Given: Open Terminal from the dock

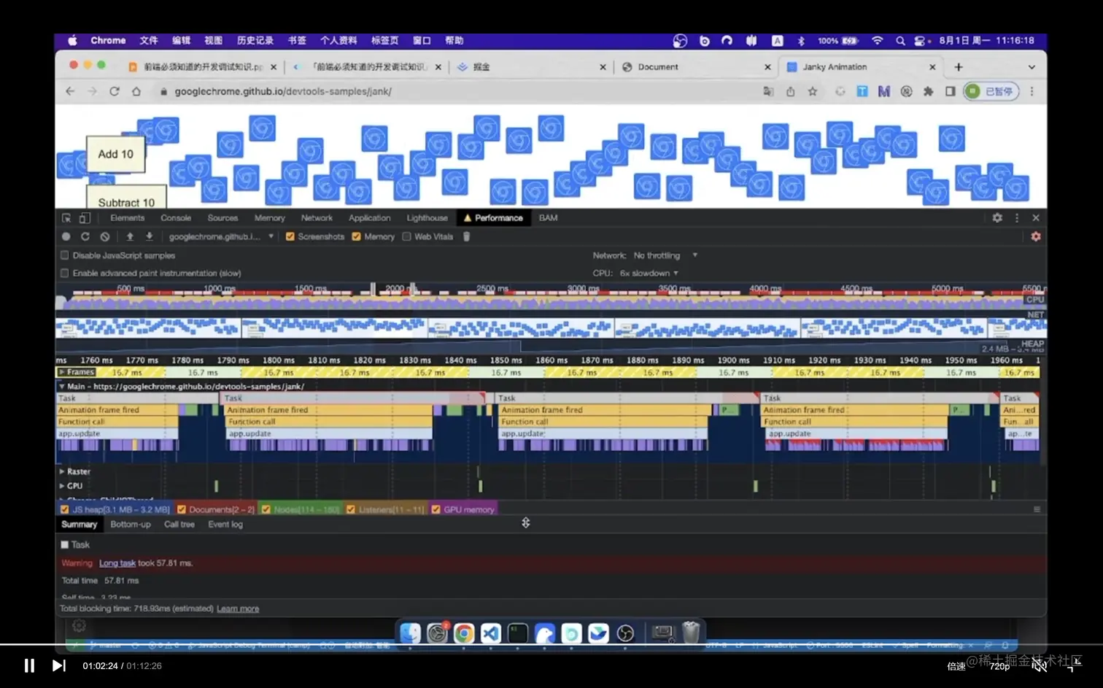Looking at the screenshot, I should pyautogui.click(x=518, y=633).
